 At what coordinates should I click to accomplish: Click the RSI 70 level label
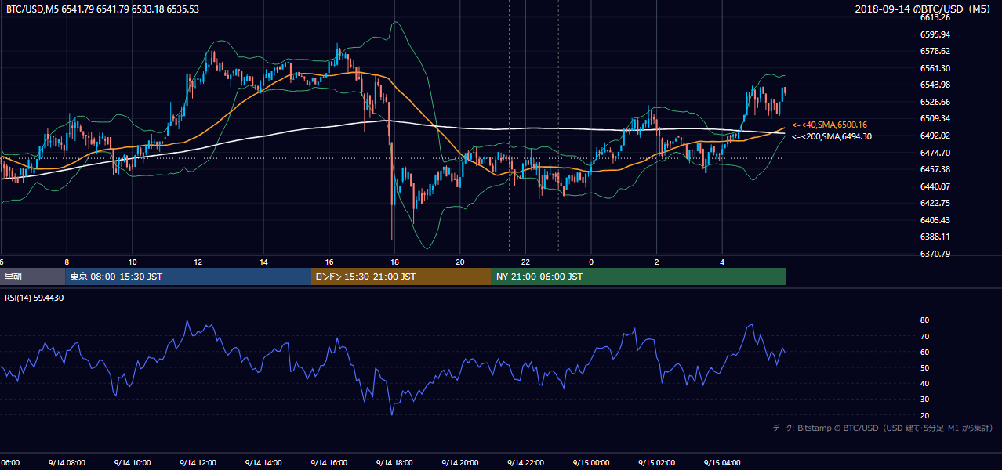(x=925, y=336)
